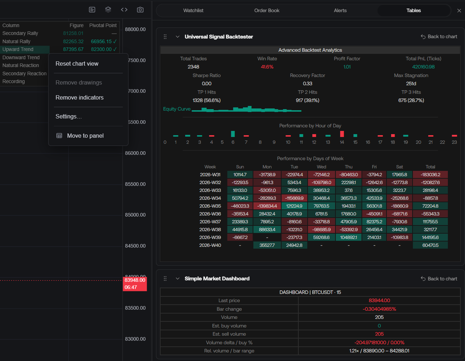Click the Max Stagnation value 251d

[411, 84]
